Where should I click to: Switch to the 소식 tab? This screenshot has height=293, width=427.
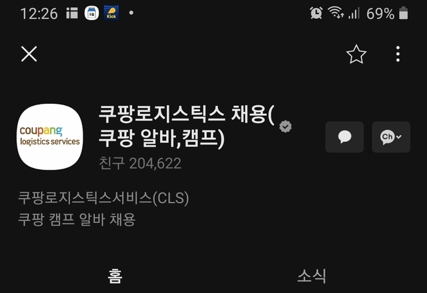pos(312,276)
